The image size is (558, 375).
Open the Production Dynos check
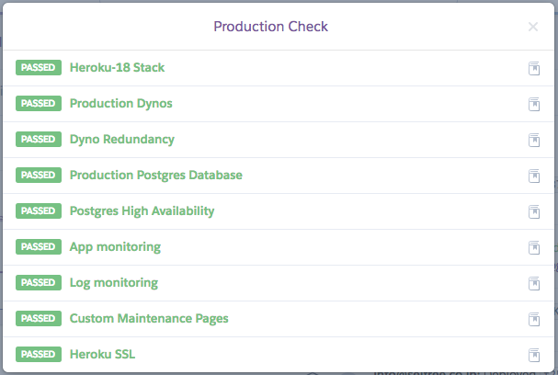(x=121, y=104)
